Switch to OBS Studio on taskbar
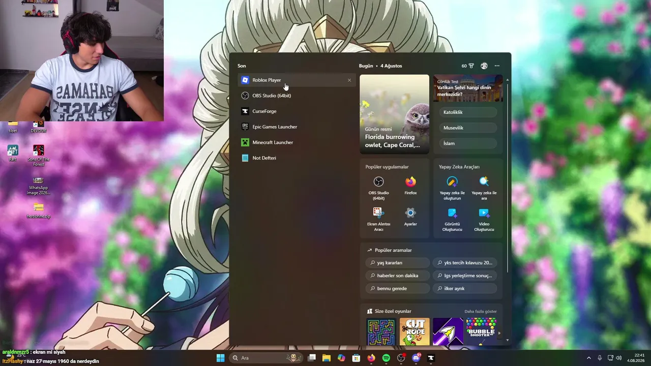651x366 pixels. click(401, 358)
